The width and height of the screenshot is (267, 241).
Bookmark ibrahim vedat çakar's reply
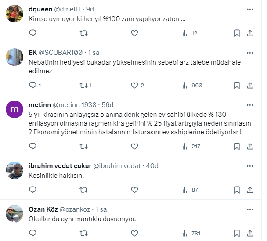coord(237,190)
